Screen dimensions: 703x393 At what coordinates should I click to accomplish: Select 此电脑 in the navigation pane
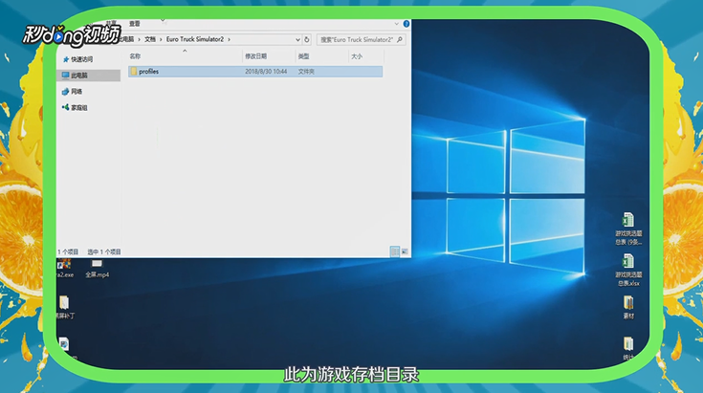pyautogui.click(x=89, y=76)
